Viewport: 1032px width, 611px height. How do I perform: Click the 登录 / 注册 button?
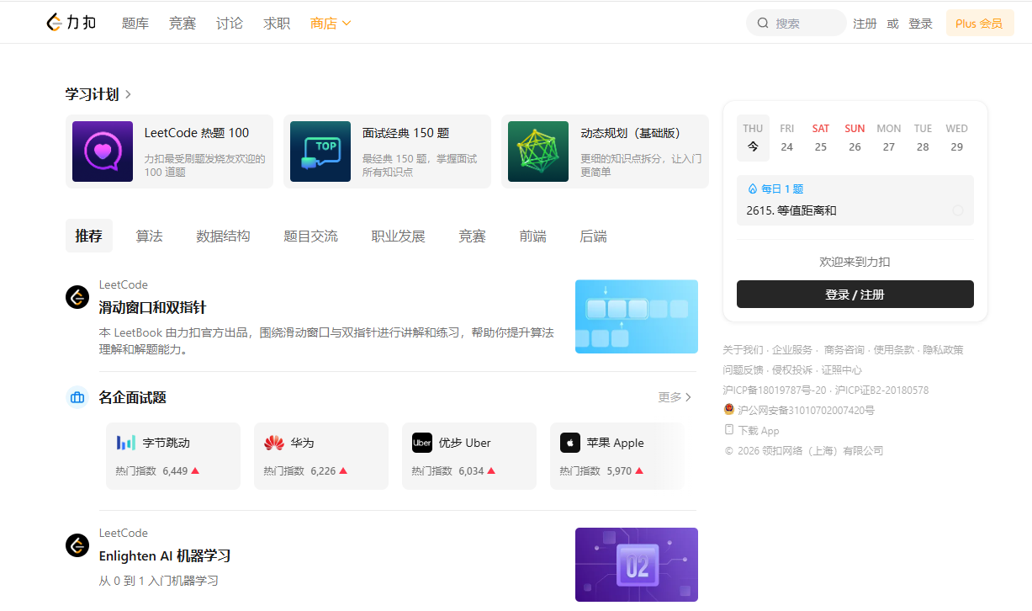(855, 294)
